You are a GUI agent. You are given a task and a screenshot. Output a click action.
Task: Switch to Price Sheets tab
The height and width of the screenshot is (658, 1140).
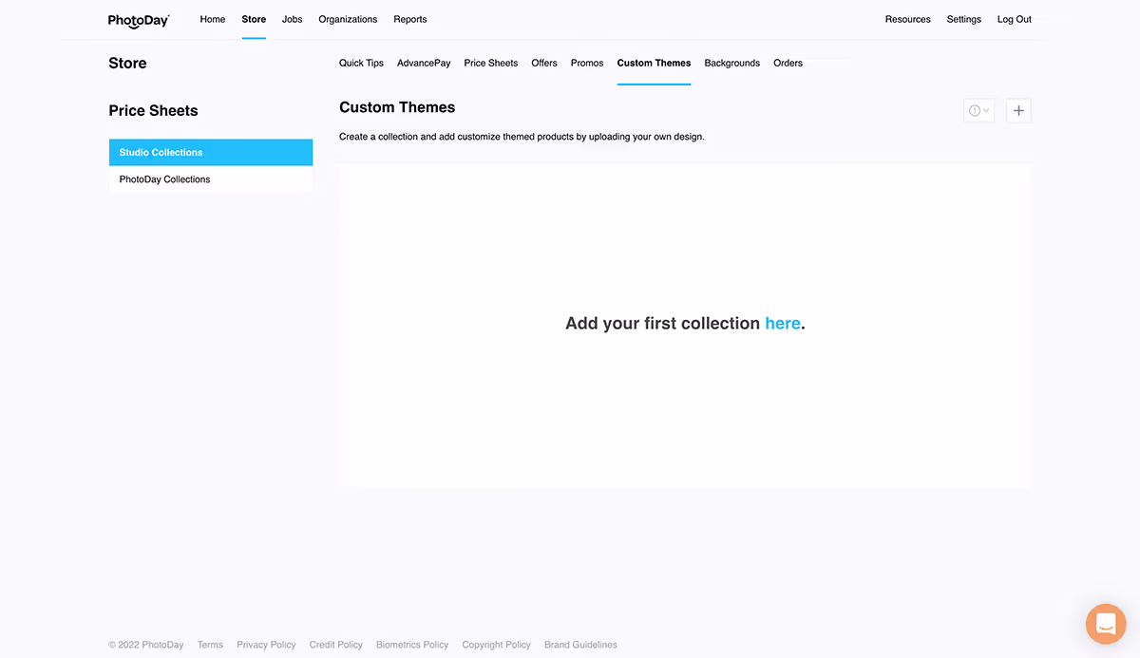[491, 63]
